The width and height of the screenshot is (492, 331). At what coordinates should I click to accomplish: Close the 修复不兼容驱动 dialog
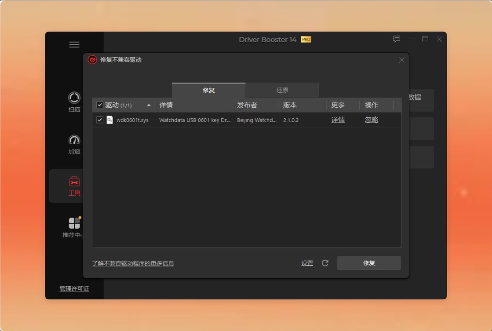click(402, 60)
